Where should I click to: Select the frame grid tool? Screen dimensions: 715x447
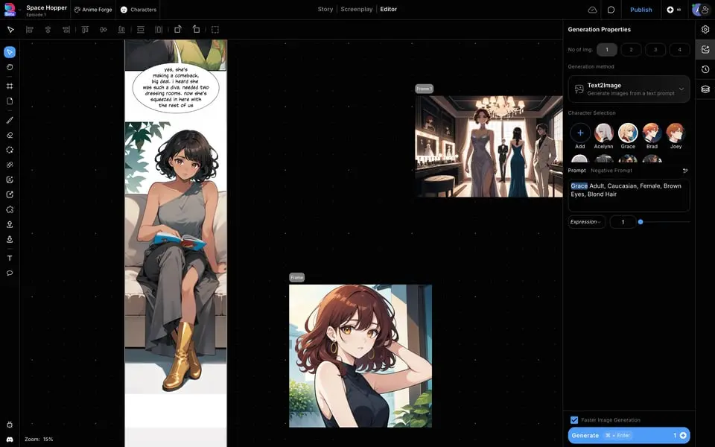click(x=10, y=86)
